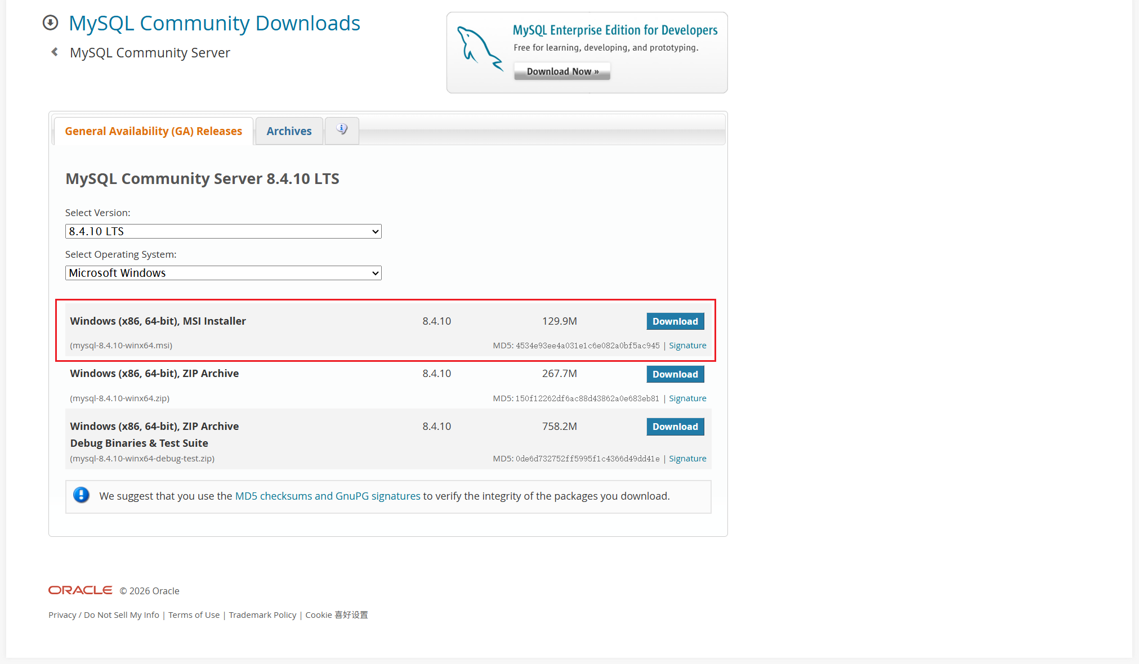Download the 758.2M Debug Binaries ZIP
The height and width of the screenshot is (664, 1139).
point(675,427)
